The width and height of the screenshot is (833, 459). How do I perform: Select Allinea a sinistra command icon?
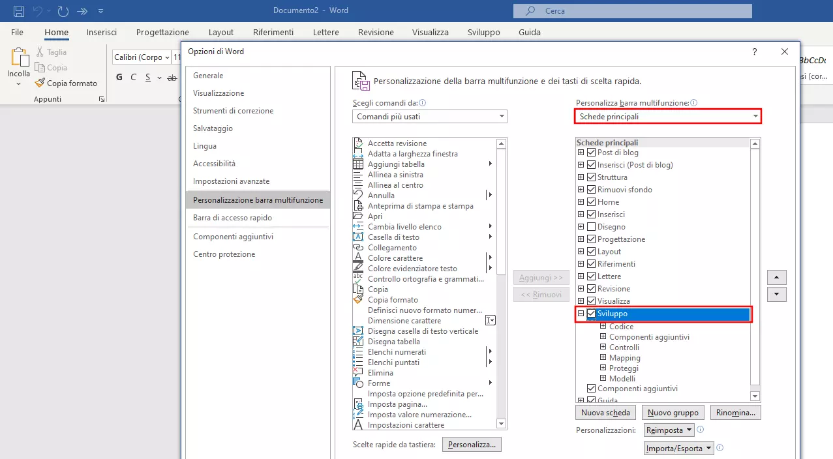[357, 174]
